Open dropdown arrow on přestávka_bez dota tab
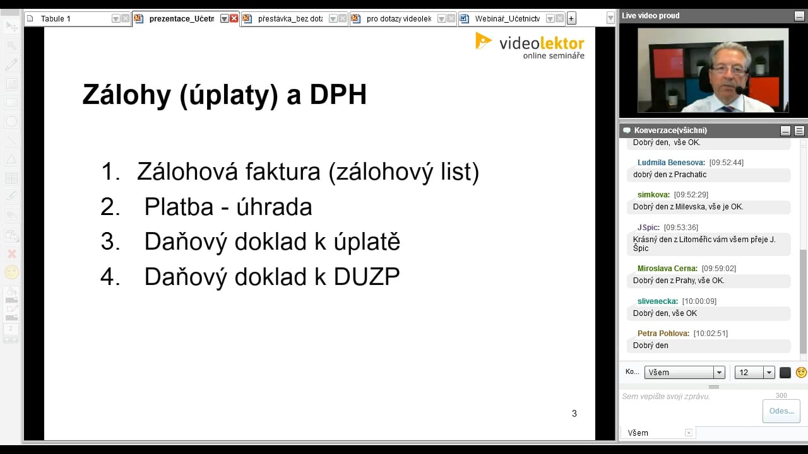 (x=333, y=19)
